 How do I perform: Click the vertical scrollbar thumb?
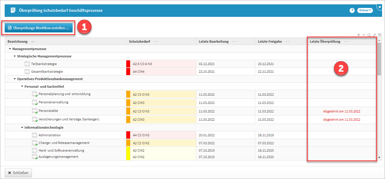click(379, 59)
